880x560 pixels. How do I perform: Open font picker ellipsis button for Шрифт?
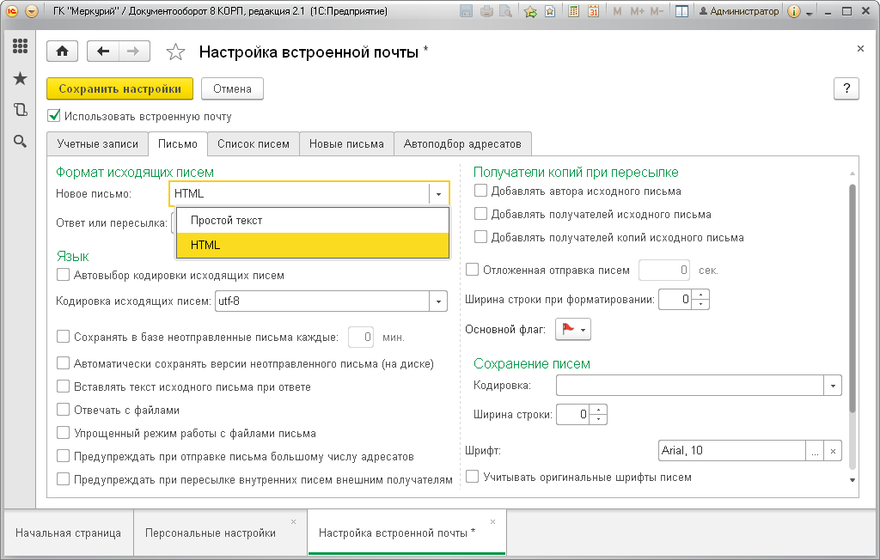pyautogui.click(x=815, y=451)
